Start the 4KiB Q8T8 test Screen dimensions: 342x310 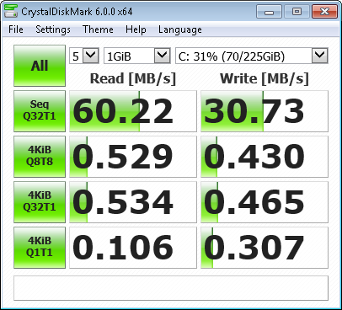pos(40,157)
